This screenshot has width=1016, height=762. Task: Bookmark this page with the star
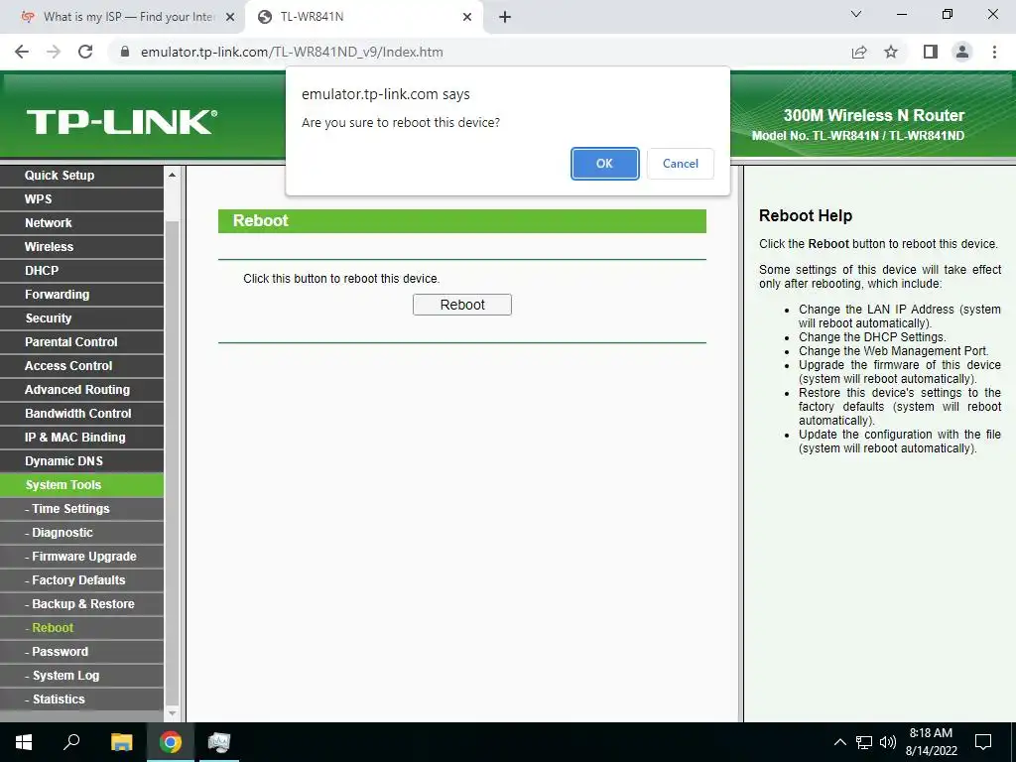click(891, 52)
